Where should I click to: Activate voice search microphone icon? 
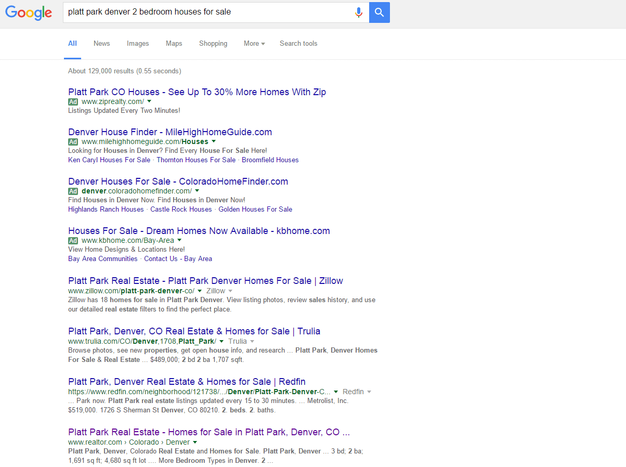(x=358, y=12)
